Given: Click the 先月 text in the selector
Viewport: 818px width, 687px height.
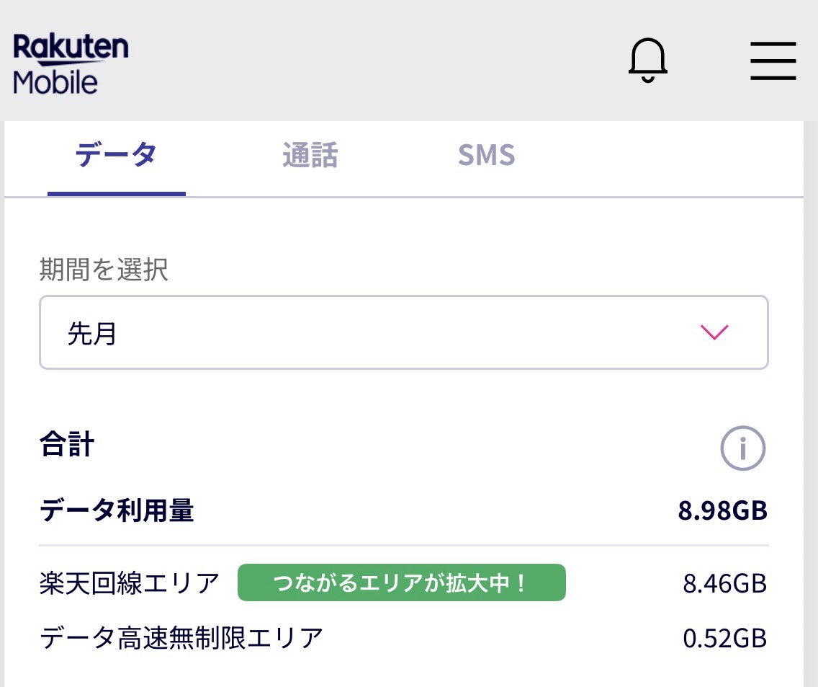Looking at the screenshot, I should [x=92, y=334].
